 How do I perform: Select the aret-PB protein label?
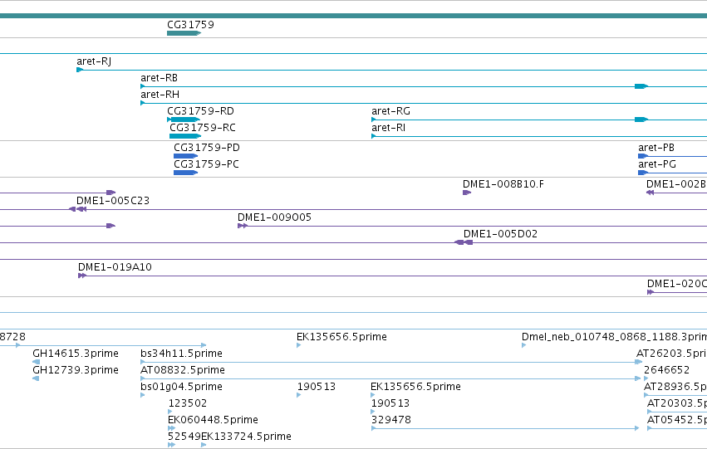coord(656,148)
